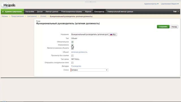Select the Конструктор tab
The width and height of the screenshot is (181, 102).
click(99, 12)
